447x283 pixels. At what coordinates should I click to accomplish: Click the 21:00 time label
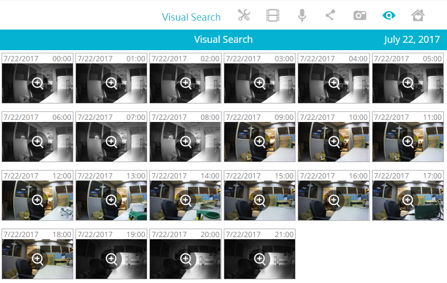(x=284, y=234)
